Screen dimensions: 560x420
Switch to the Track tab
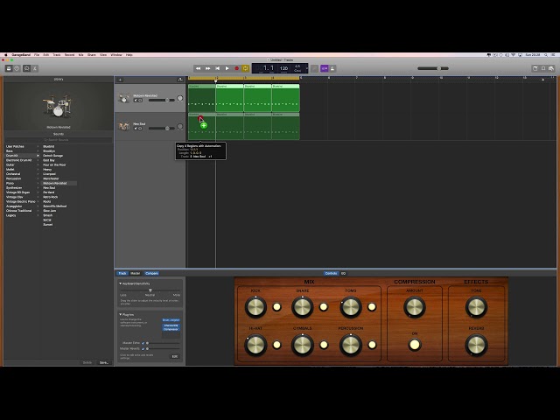coord(122,273)
